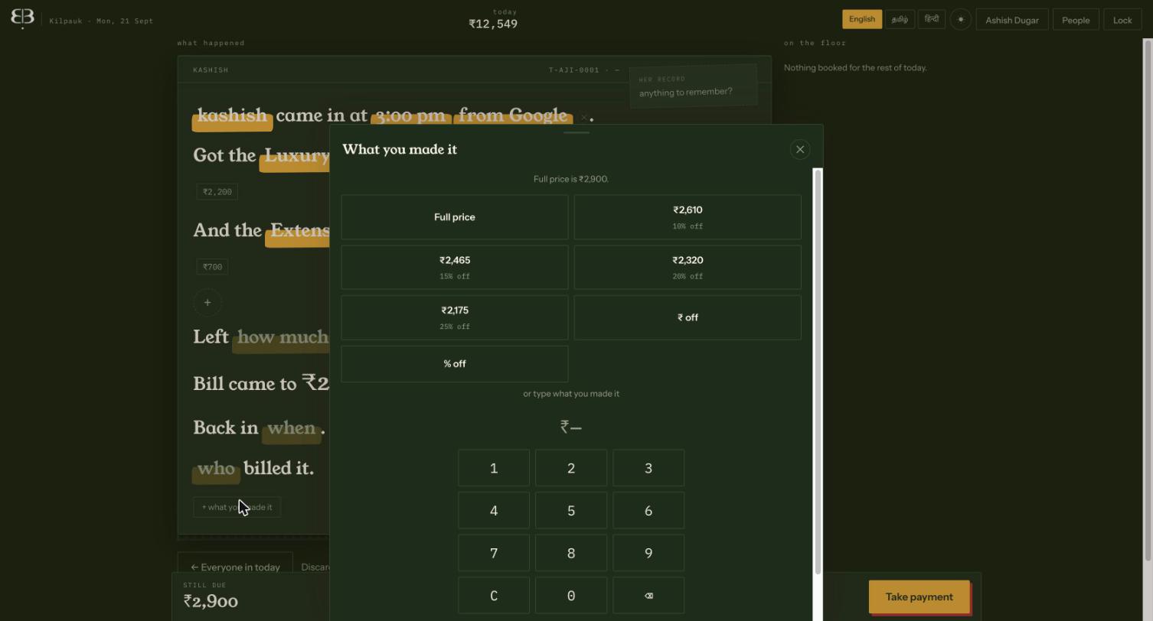Edit the how much tip field
The width and height of the screenshot is (1153, 621).
(282, 337)
